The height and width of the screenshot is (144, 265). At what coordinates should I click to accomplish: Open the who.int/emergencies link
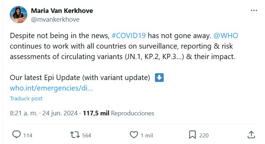coord(52,88)
